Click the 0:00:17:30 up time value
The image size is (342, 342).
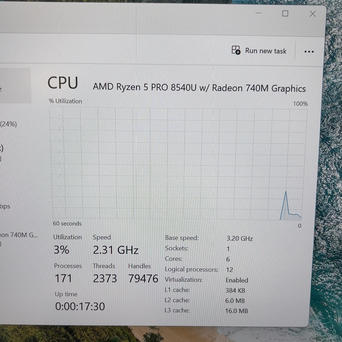(80, 306)
